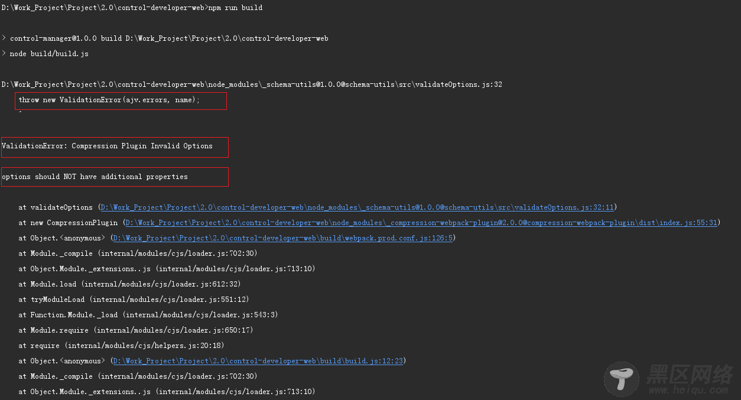Click the validateOptions.js:32 path line above throw
Viewport: 741px width, 400px height.
pyautogui.click(x=252, y=84)
